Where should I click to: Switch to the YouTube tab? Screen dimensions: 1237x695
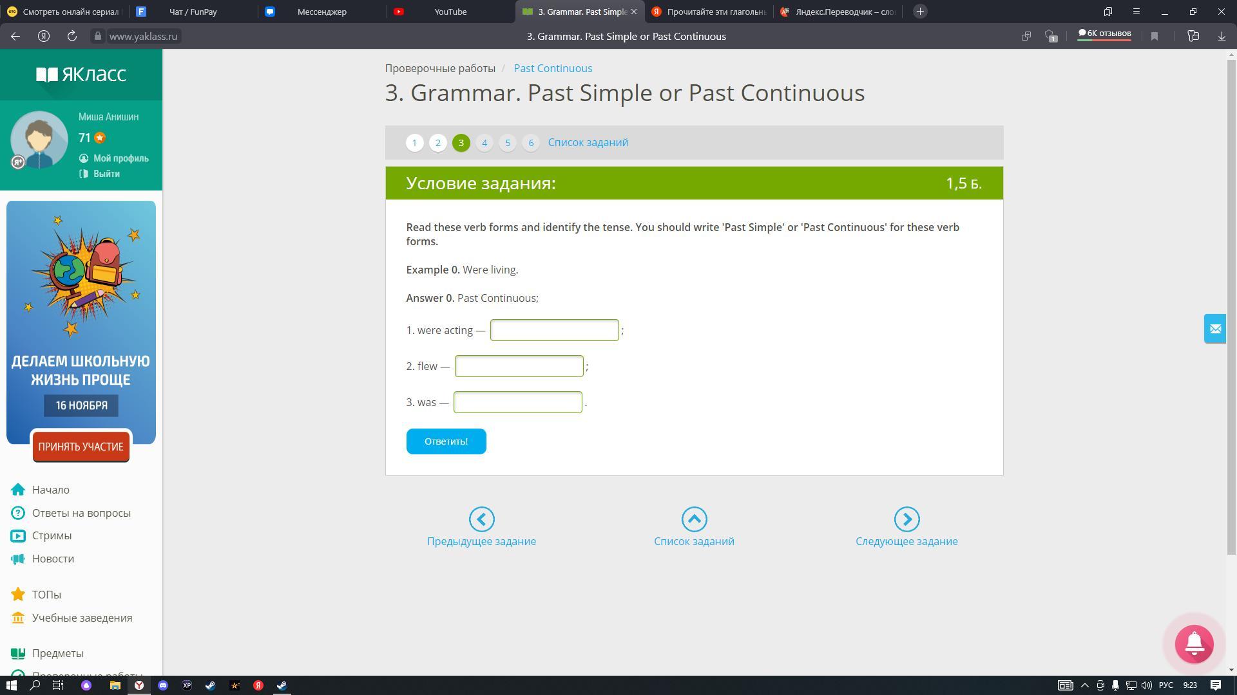[x=450, y=12]
